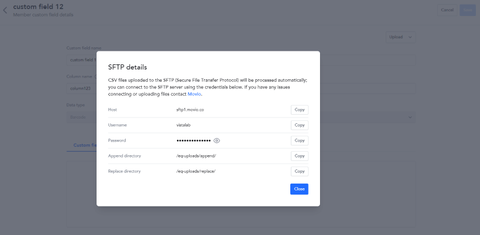
Task: Reveal password with the eye icon
Action: [x=217, y=140]
